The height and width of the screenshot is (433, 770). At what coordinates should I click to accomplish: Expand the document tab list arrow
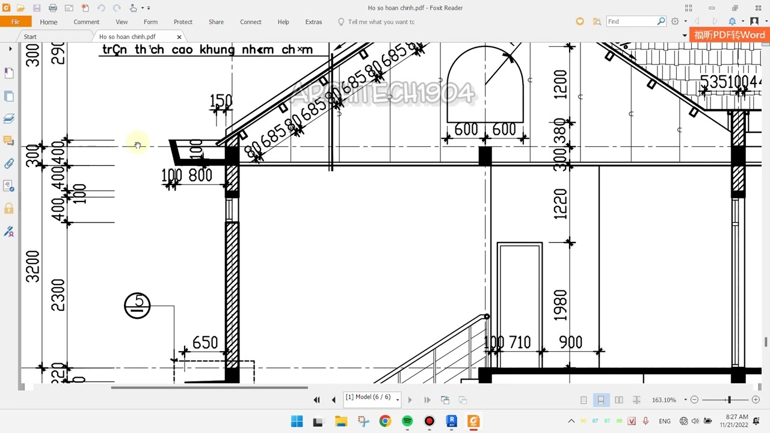(685, 35)
